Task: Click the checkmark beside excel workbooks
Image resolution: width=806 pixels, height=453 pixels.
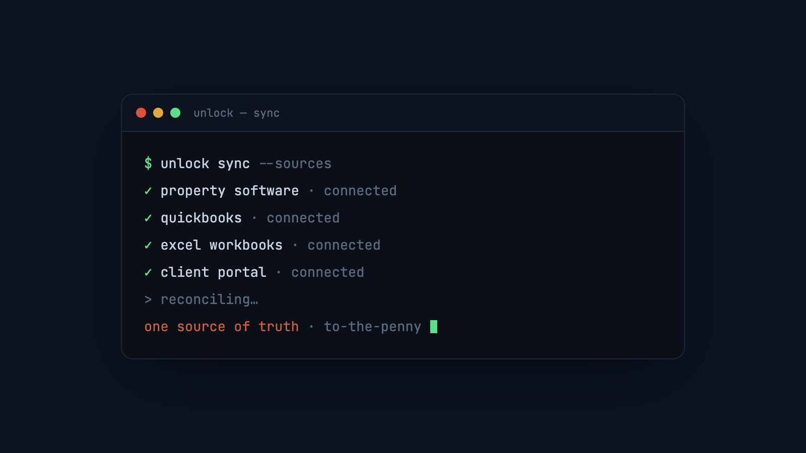Action: pyautogui.click(x=148, y=245)
